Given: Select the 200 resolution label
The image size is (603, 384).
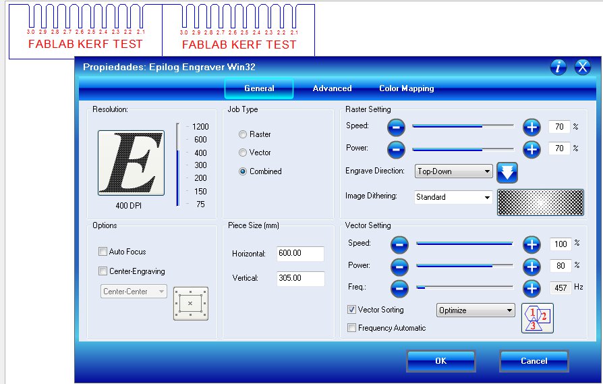Looking at the screenshot, I should tap(200, 178).
